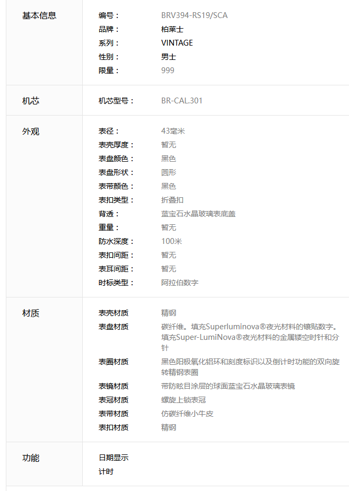Click the 基本信息 section heading
Image resolution: width=349 pixels, height=491 pixels.
click(x=39, y=16)
